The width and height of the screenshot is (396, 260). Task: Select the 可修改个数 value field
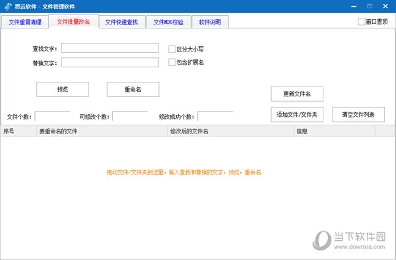click(130, 116)
